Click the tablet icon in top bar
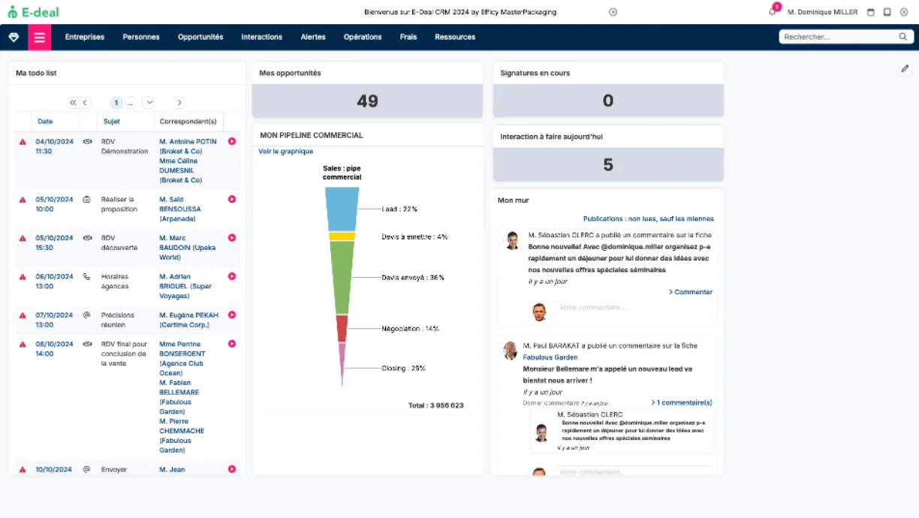This screenshot has height=518, width=919. pos(887,12)
